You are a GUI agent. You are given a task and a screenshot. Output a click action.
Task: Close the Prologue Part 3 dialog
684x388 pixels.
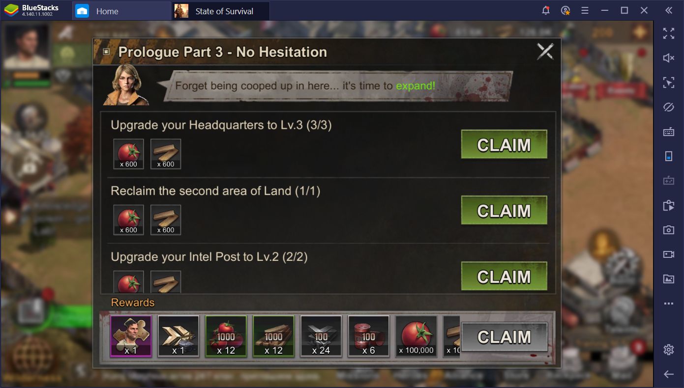pos(545,52)
